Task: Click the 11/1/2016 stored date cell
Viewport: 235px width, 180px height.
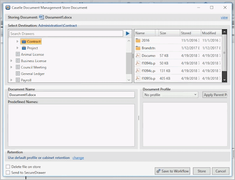Action: coord(190,40)
